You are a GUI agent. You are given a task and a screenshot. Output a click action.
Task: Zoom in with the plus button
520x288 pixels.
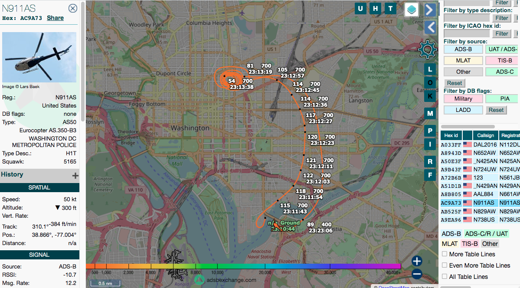pos(417,261)
